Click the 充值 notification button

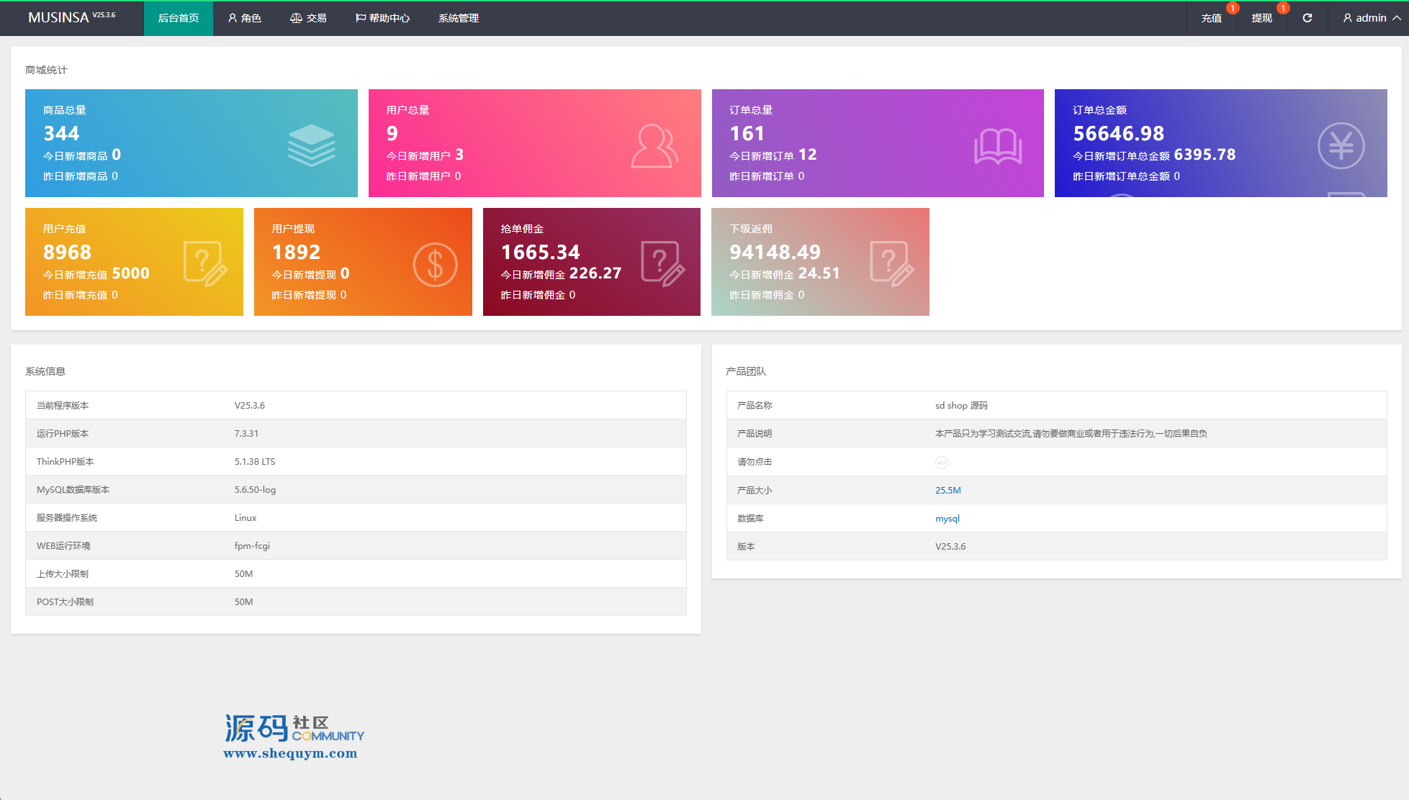1211,18
